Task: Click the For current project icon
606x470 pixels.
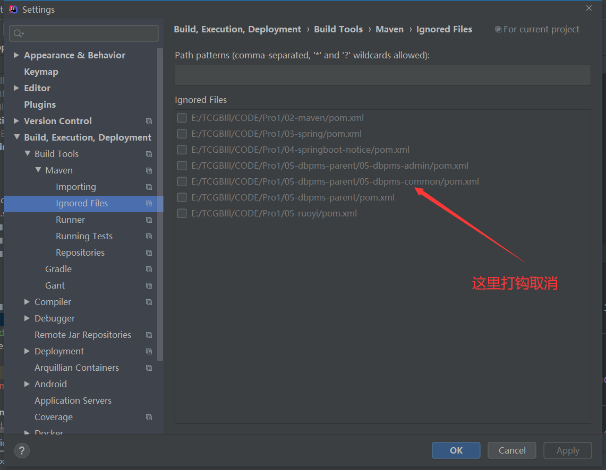Action: pyautogui.click(x=498, y=30)
